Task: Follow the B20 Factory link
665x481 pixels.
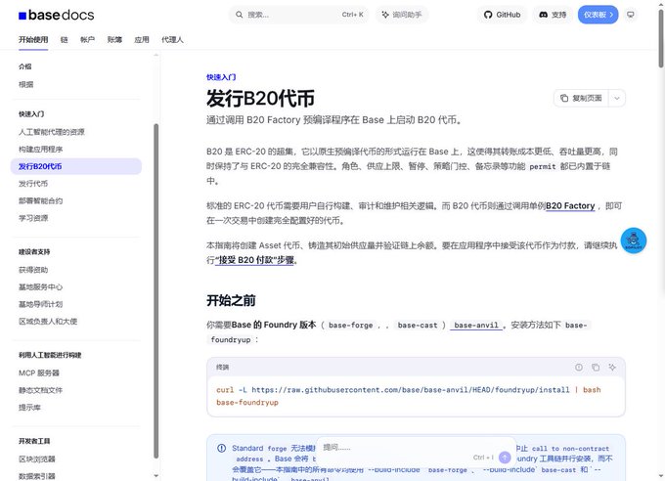Action: (x=570, y=206)
